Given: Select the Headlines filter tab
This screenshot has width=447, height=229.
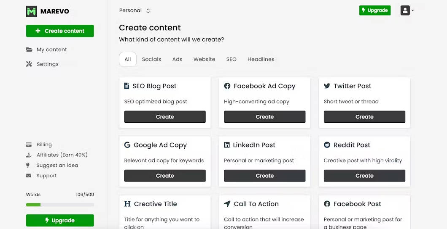Looking at the screenshot, I should 261,59.
